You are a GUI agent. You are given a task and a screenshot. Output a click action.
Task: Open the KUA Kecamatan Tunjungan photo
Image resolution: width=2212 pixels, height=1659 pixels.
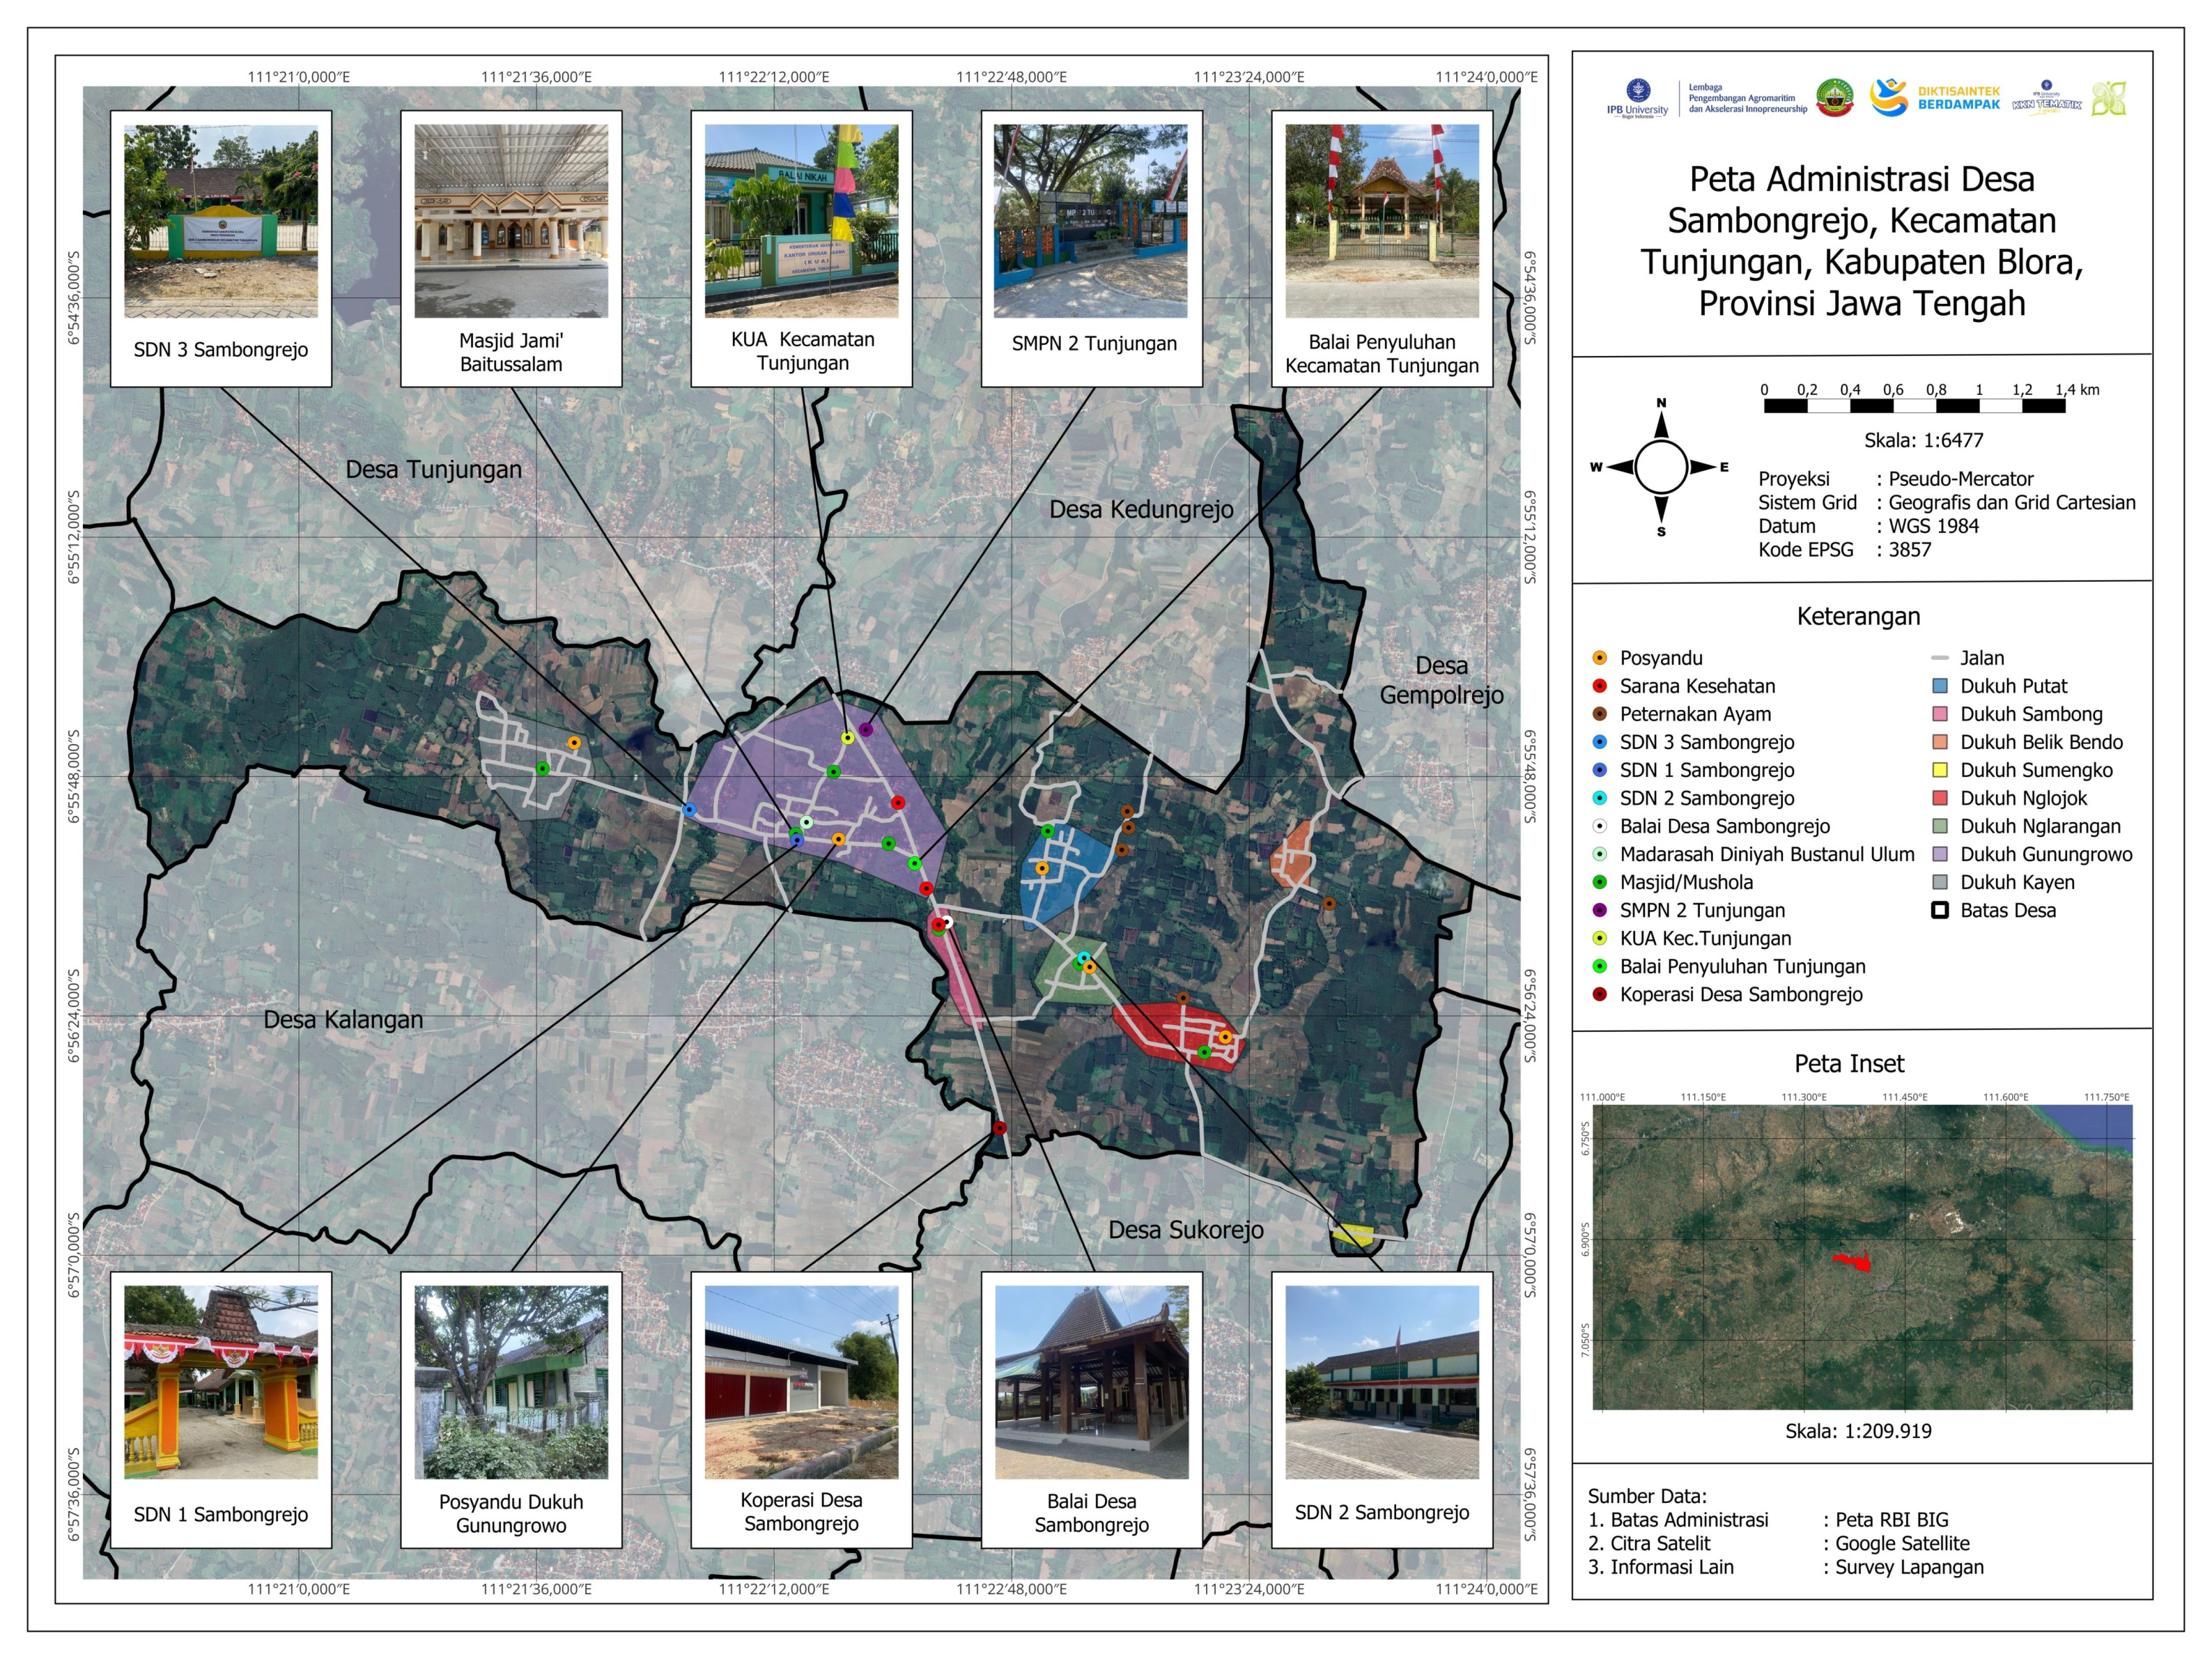pyautogui.click(x=801, y=221)
